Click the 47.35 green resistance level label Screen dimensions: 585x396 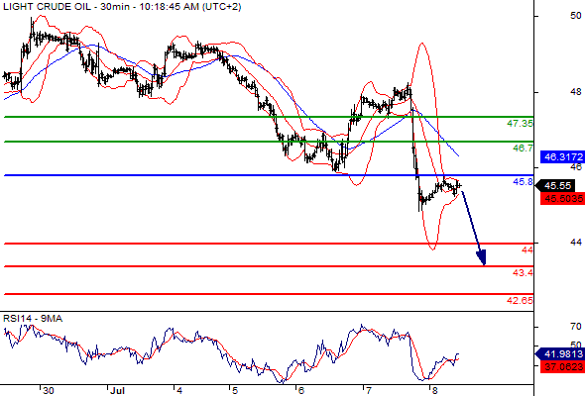coord(520,124)
